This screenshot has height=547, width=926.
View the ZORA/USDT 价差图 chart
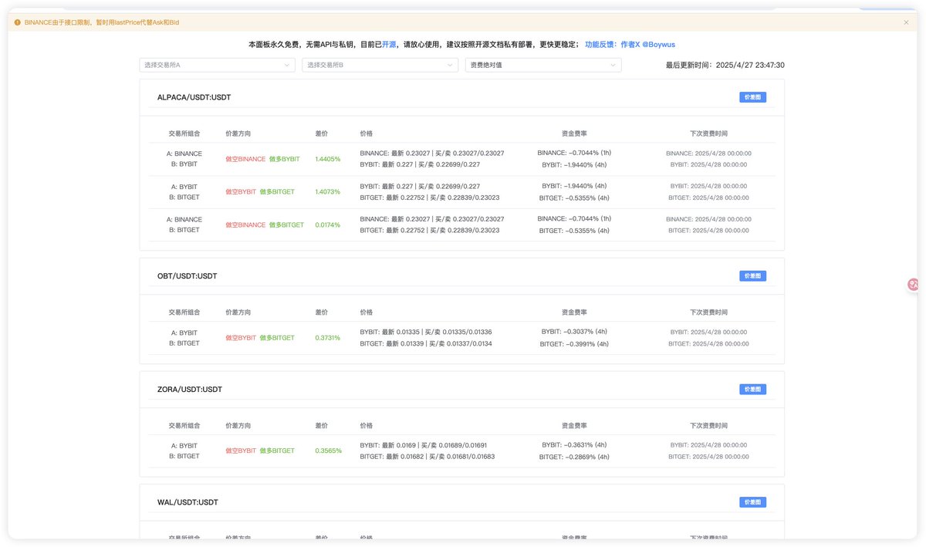752,390
